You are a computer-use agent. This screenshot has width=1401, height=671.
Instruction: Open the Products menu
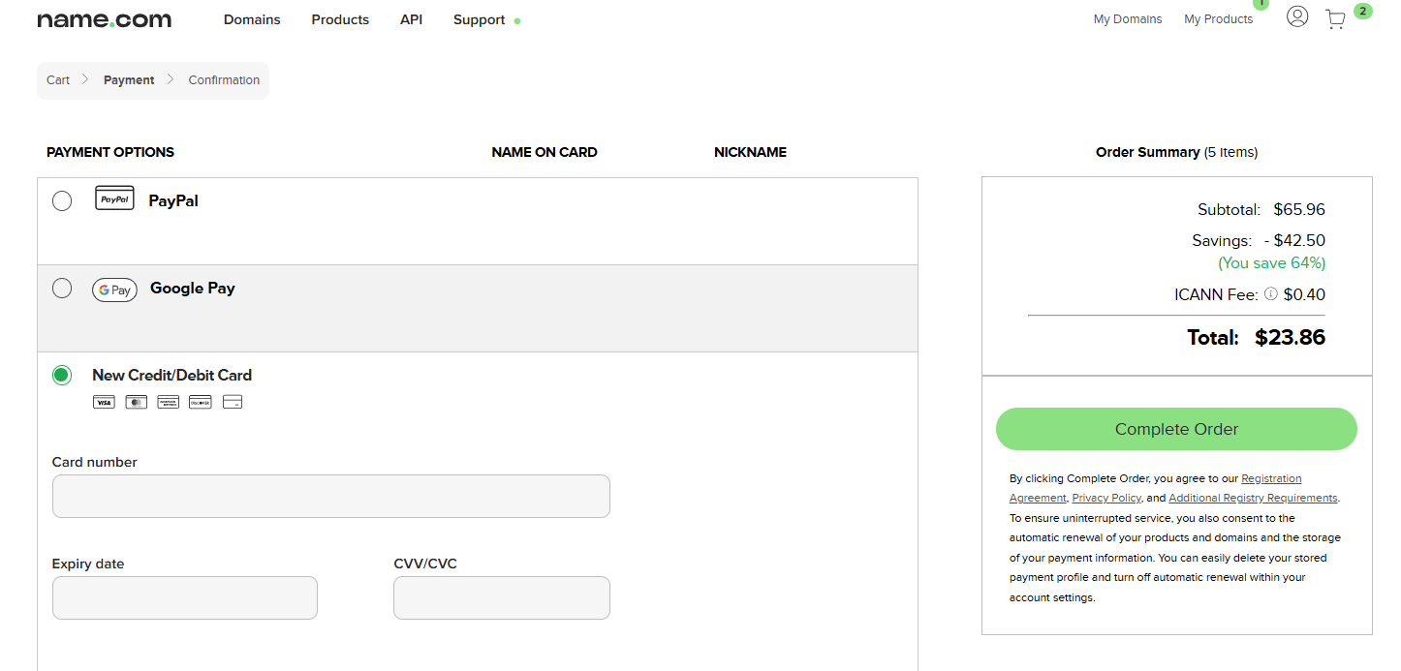tap(340, 19)
